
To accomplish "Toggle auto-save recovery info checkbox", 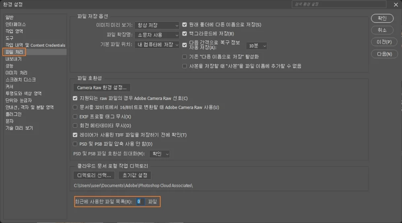I will [185, 45].
